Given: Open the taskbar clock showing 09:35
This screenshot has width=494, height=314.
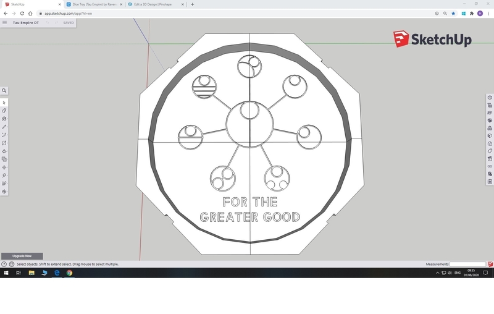Looking at the screenshot, I should coord(471,273).
